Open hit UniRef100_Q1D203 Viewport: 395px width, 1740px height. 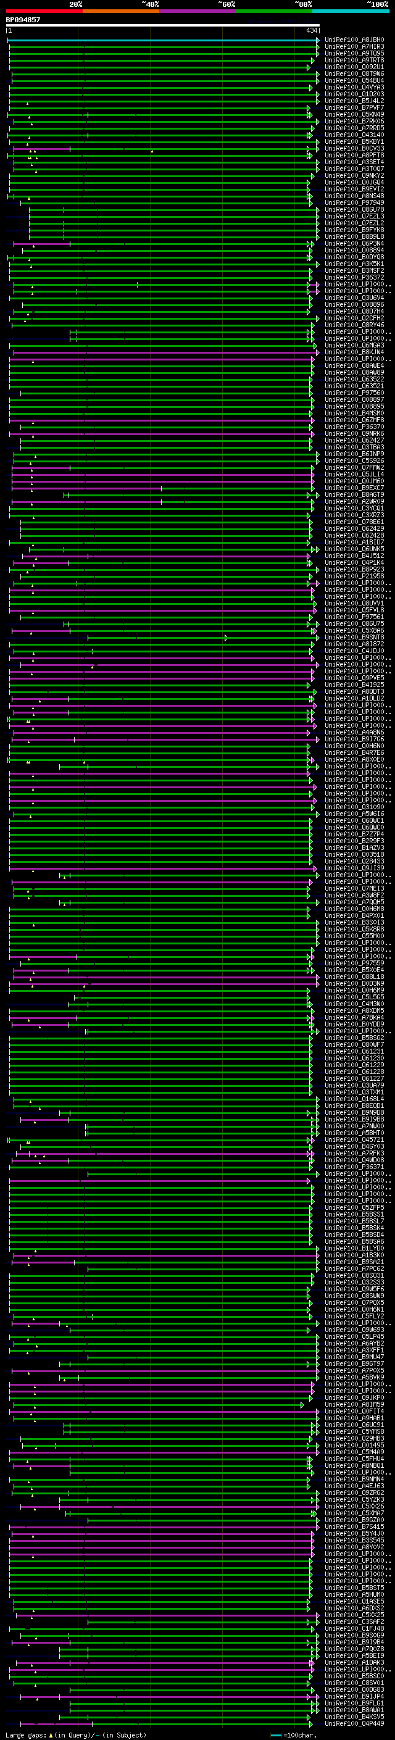point(354,94)
